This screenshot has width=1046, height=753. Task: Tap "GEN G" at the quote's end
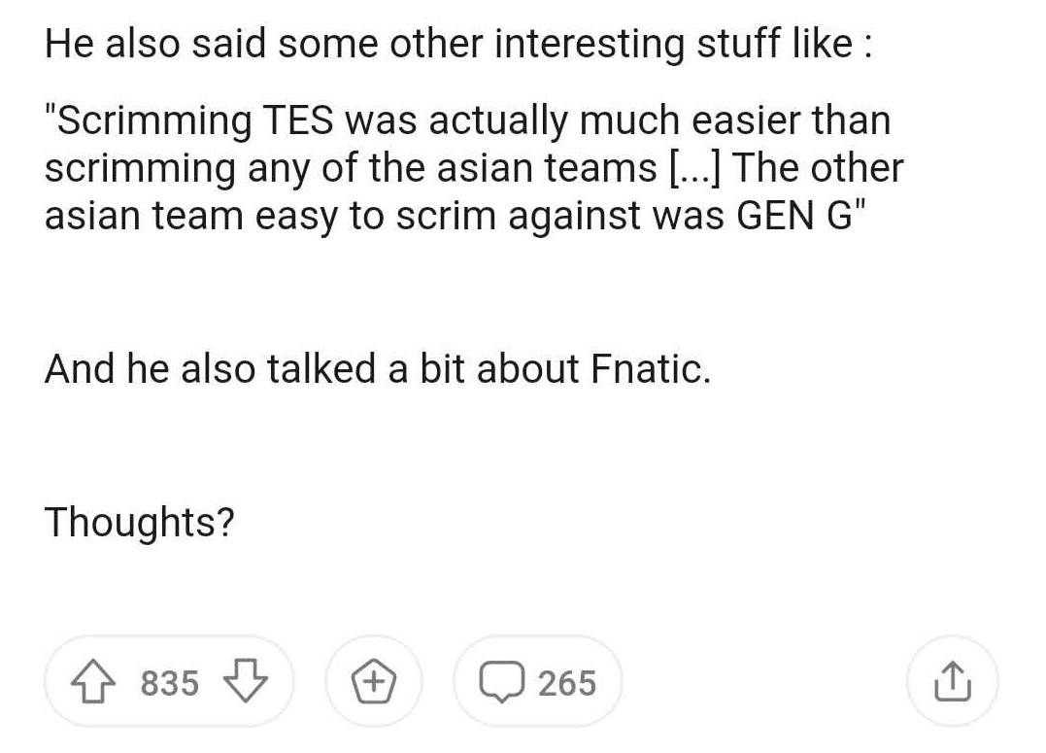[794, 216]
